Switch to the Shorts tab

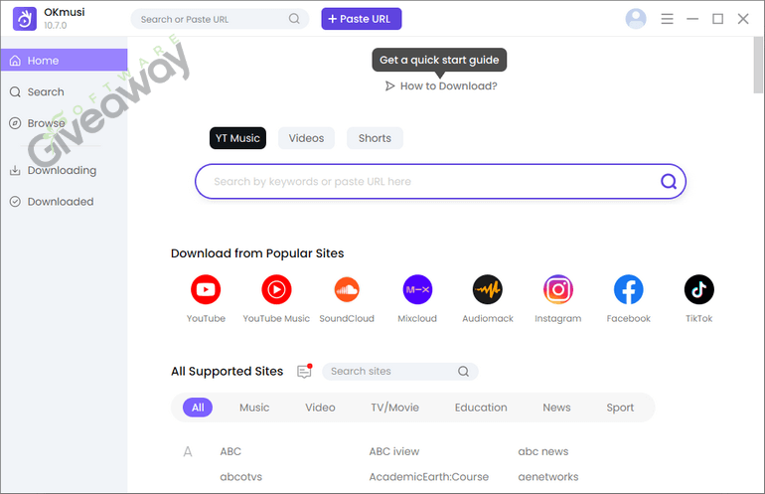tap(375, 138)
